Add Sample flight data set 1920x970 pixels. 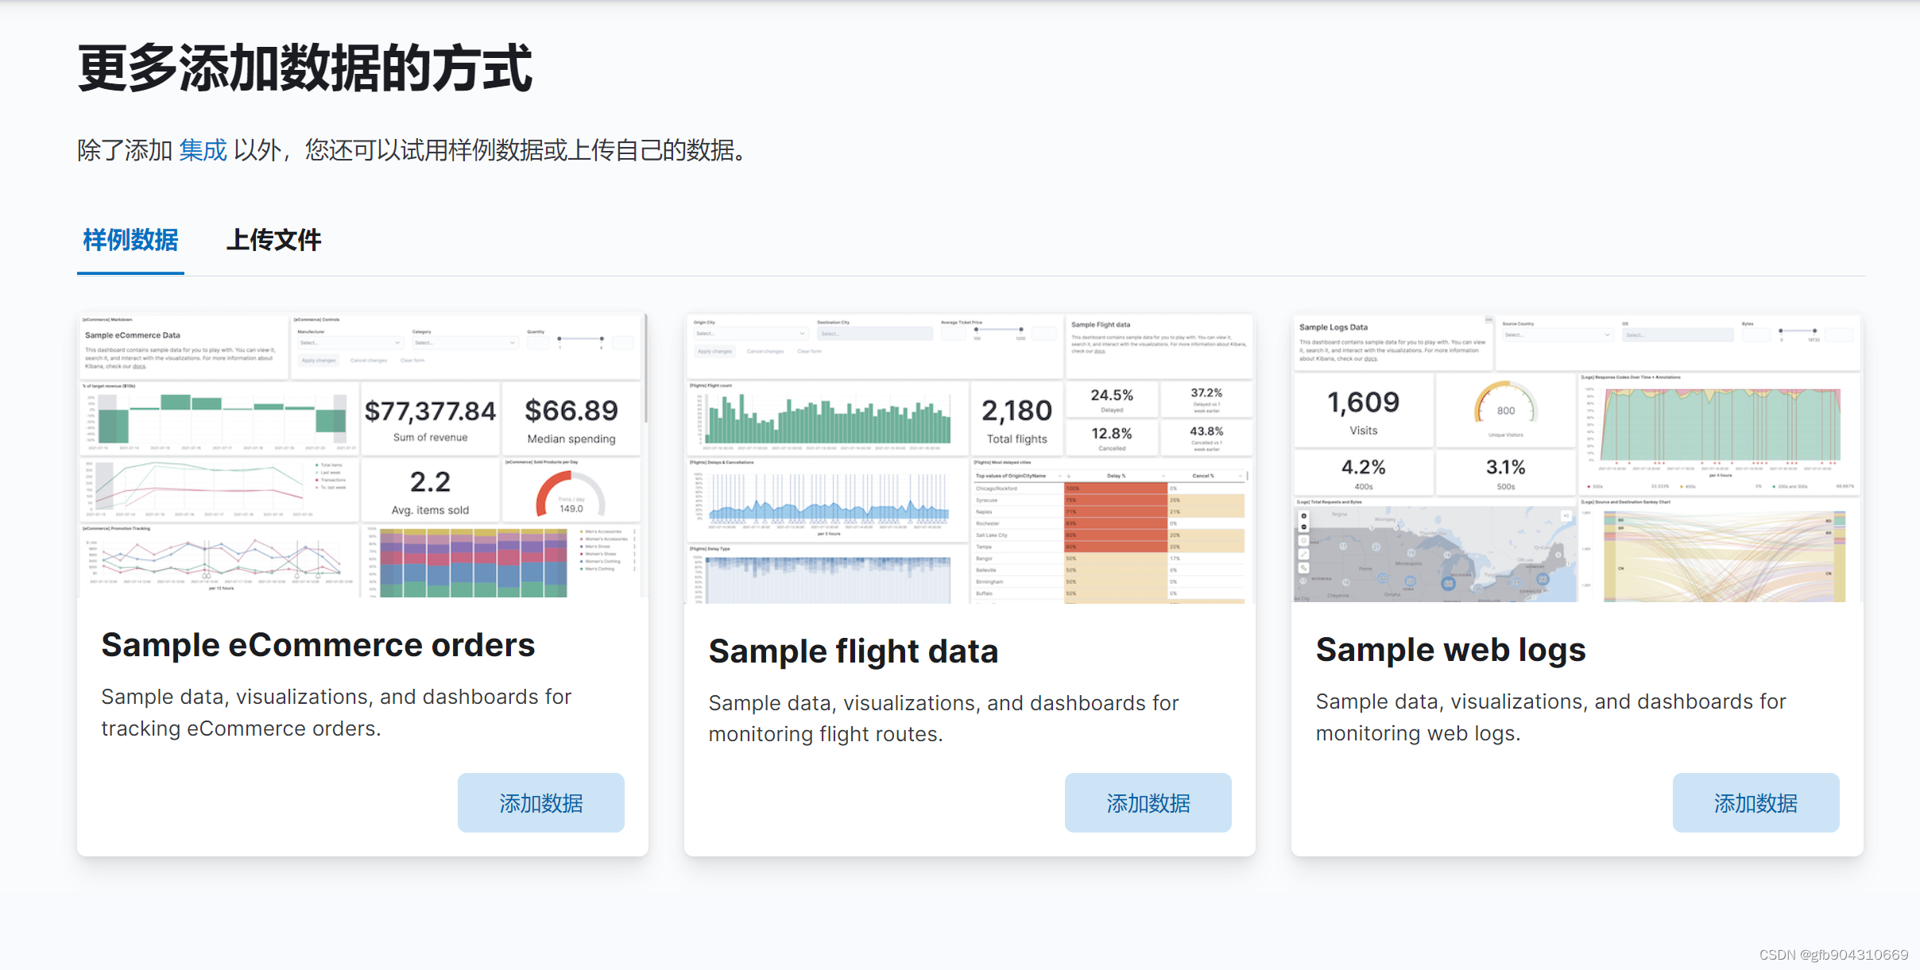click(1148, 802)
